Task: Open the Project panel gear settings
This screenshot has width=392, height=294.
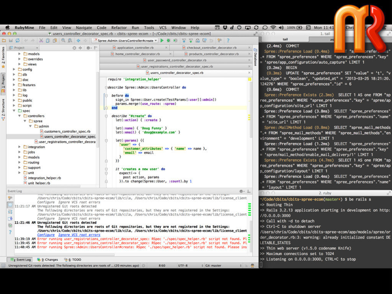Action: click(x=89, y=48)
